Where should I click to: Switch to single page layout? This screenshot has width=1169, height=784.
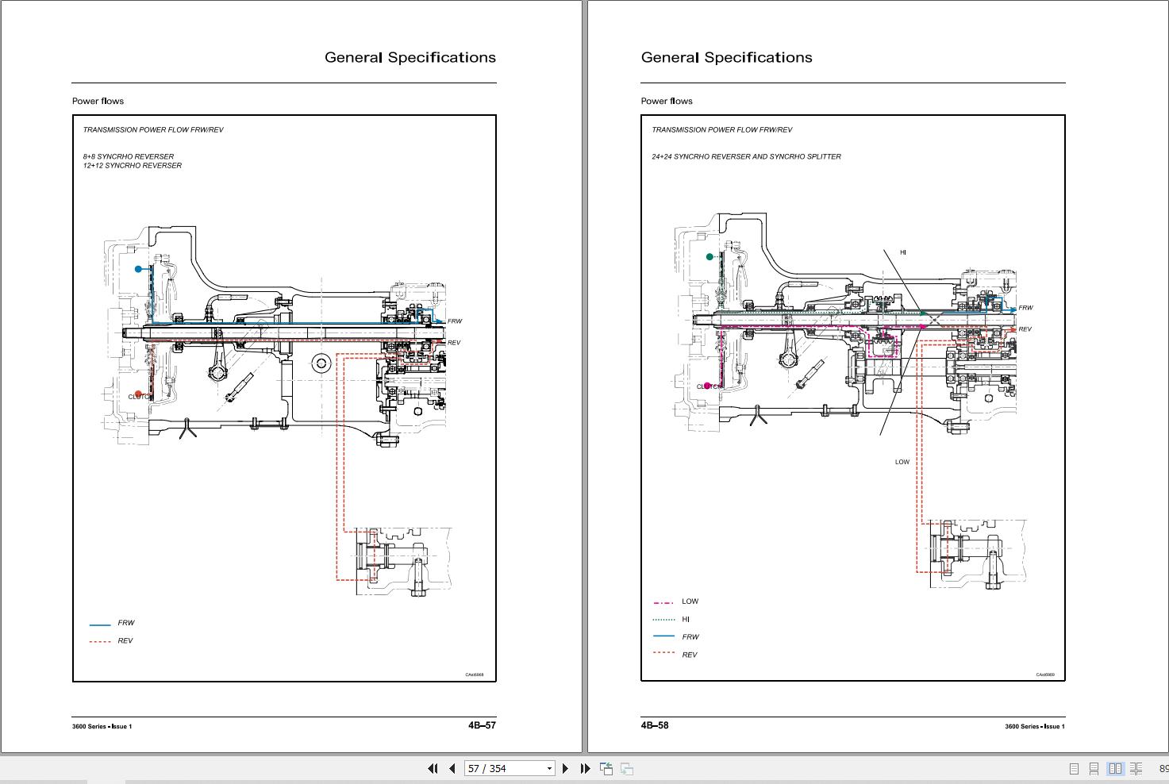tap(1074, 768)
